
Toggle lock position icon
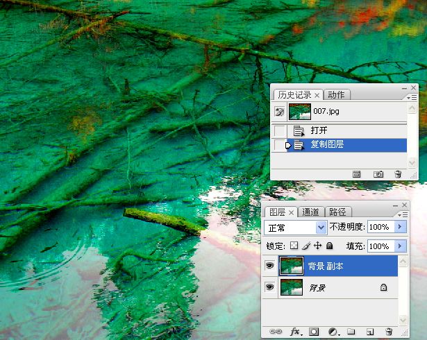coord(317,246)
